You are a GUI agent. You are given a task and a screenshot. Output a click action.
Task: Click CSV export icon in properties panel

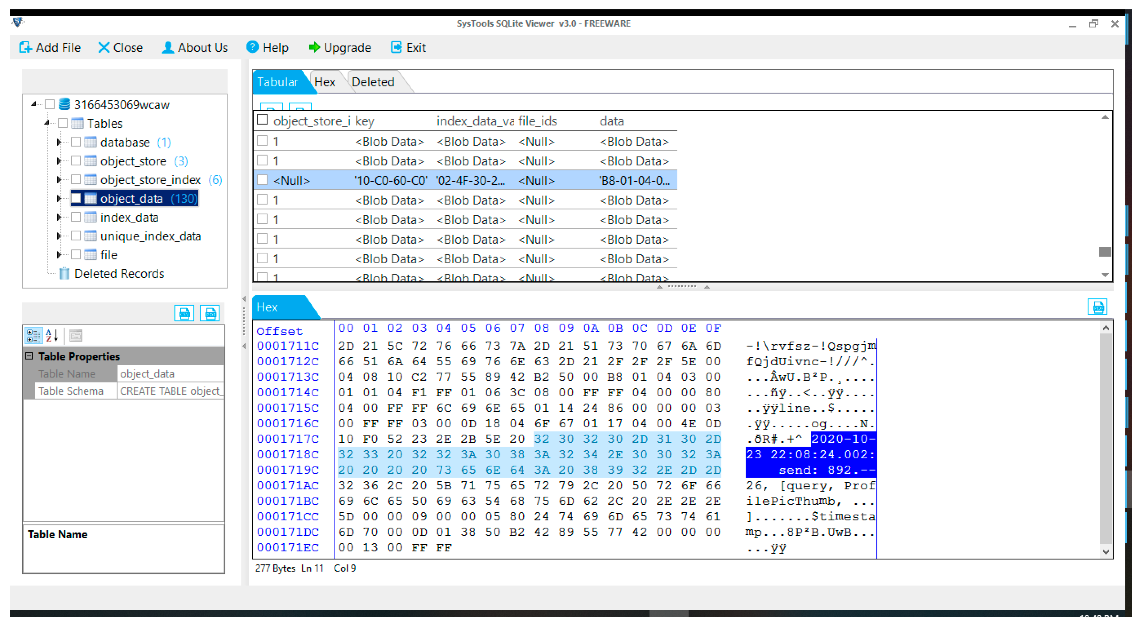tap(184, 314)
